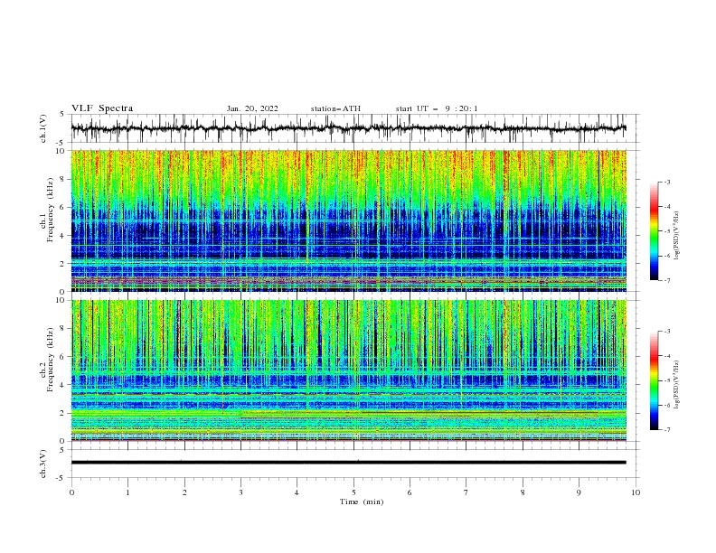Screen dimensions: 716x553
Task: Click time axis tick label '0'
Action: coord(71,492)
